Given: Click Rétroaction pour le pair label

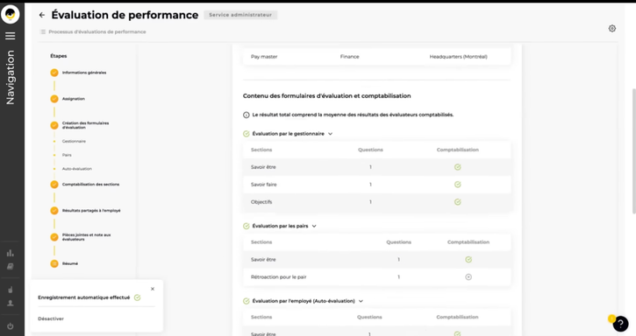Looking at the screenshot, I should click(x=279, y=276).
